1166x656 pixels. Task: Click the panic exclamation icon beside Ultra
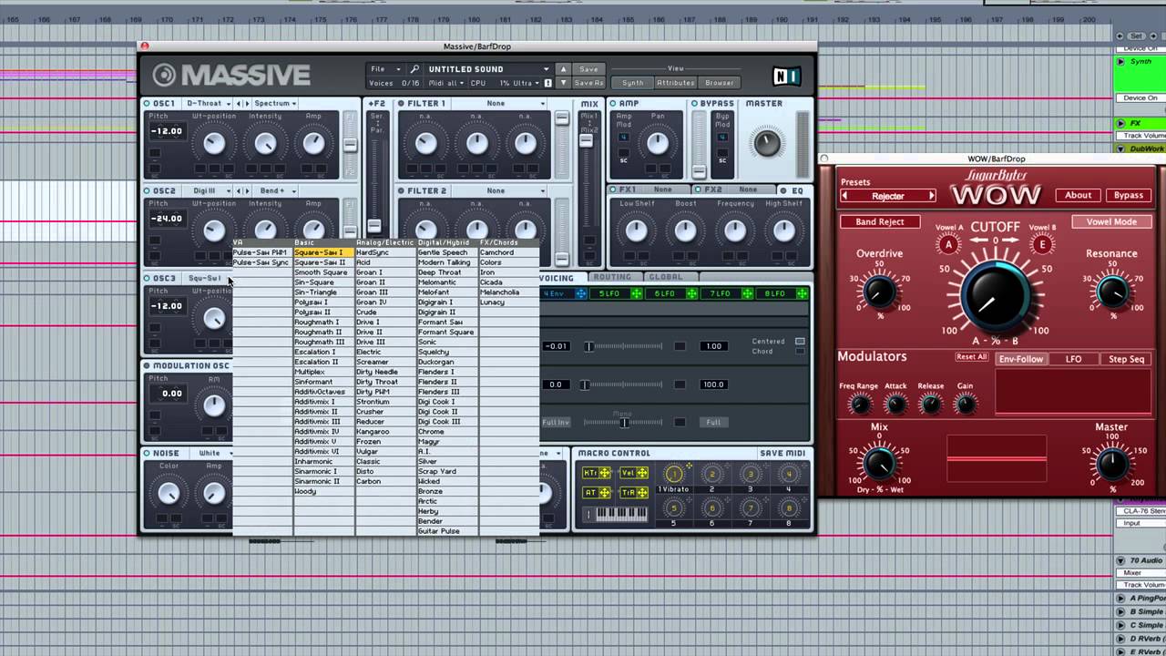pyautogui.click(x=547, y=83)
